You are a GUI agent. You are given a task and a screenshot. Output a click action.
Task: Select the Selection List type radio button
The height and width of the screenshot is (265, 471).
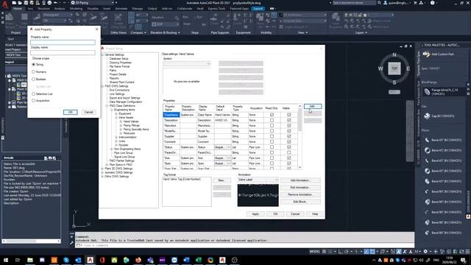click(34, 93)
